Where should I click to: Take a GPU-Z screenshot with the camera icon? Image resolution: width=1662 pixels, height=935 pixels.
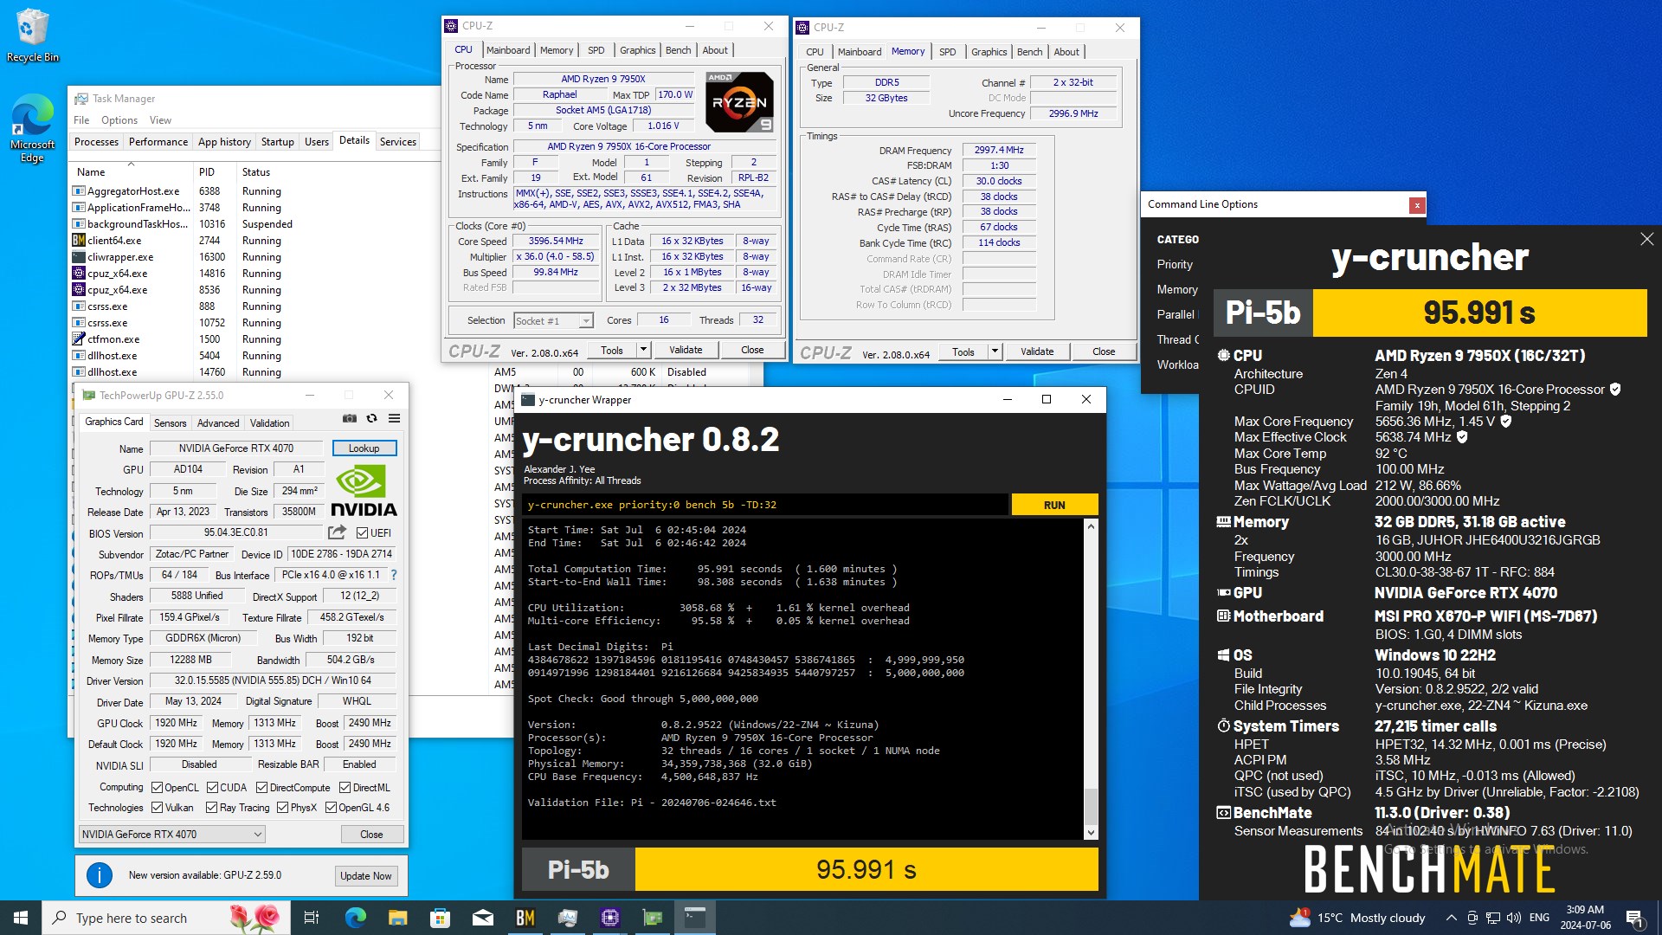(x=350, y=418)
